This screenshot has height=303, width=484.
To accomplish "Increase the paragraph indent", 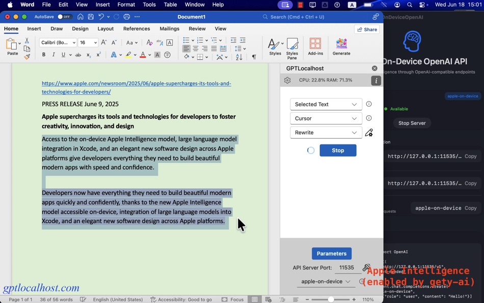I will (x=243, y=40).
